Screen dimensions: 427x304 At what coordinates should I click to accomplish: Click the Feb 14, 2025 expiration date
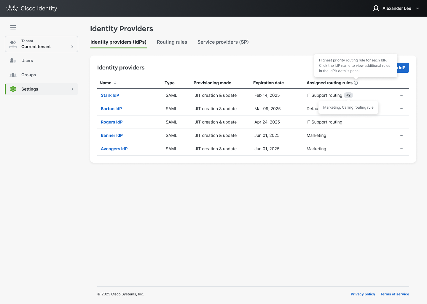pyautogui.click(x=267, y=95)
